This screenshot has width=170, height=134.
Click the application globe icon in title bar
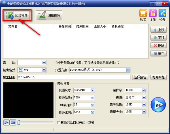pos(4,3)
